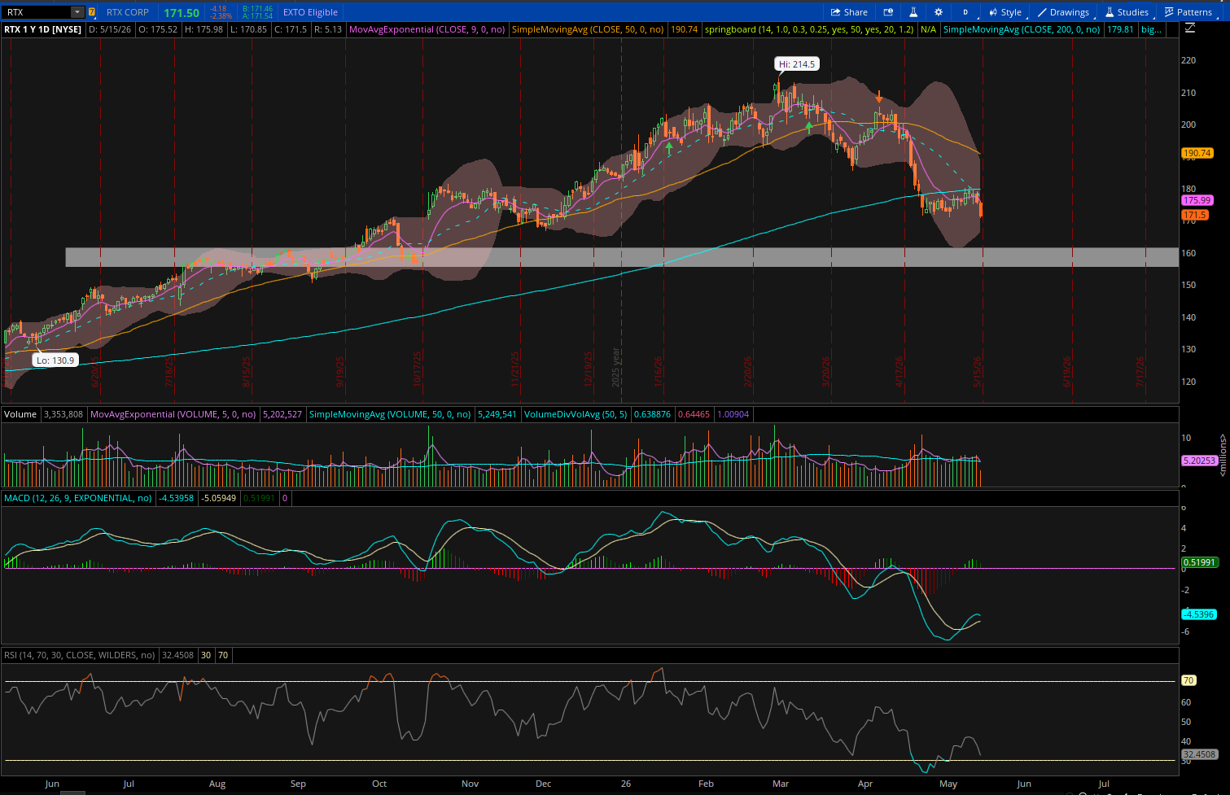Click the chart news/alert book icon
The width and height of the screenshot is (1230, 795).
(888, 12)
